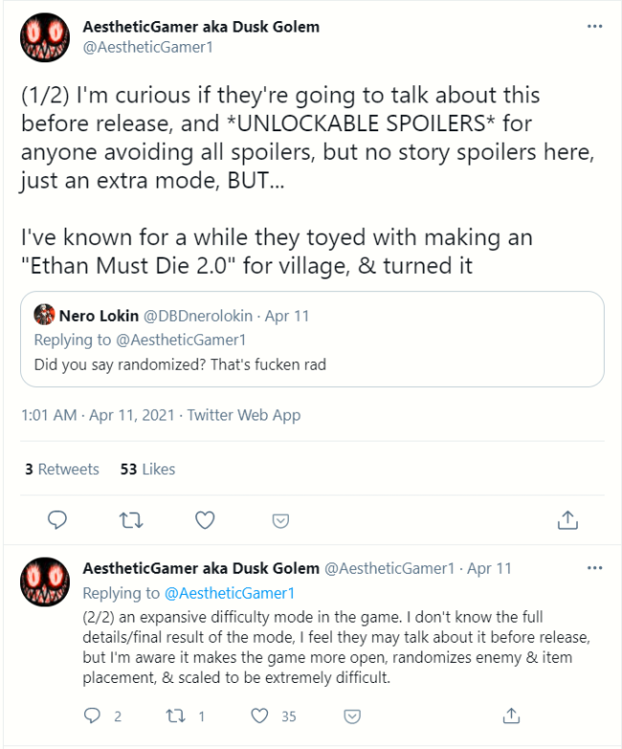The height and width of the screenshot is (749, 622).
Task: Like the (2/2) tweet with 35 likes
Action: coord(259,715)
